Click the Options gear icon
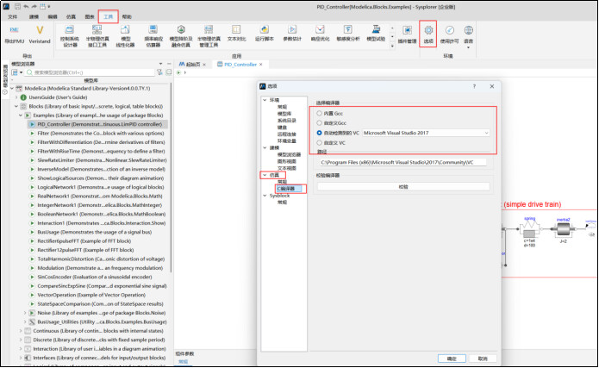Screen dimensions: 599x368 (x=428, y=30)
